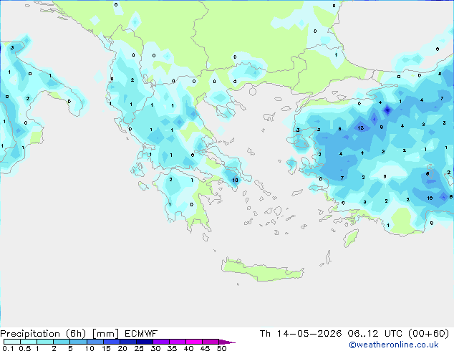Click the legend tick label 35

pyautogui.click(x=172, y=348)
